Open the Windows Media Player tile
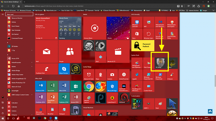 tap(101, 46)
